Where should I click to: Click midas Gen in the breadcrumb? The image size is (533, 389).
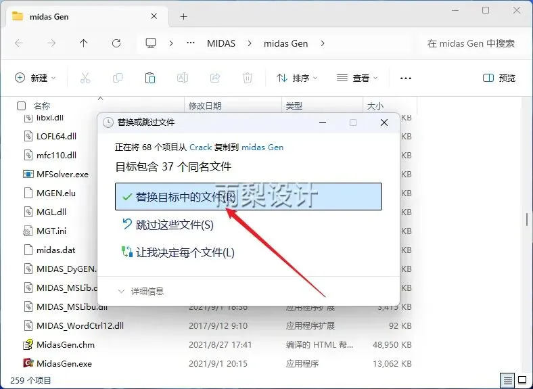pos(286,43)
